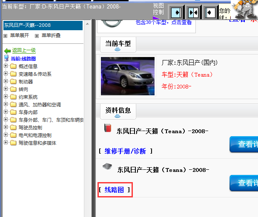The image size is (258, 217).
Task: Click the red book icon for the repair manual
Action: 108,128
